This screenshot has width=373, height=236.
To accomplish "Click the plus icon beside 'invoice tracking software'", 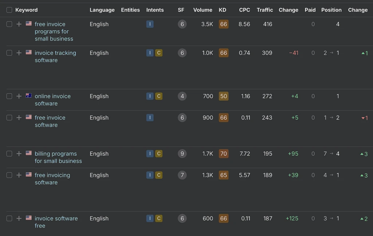I will coord(19,53).
